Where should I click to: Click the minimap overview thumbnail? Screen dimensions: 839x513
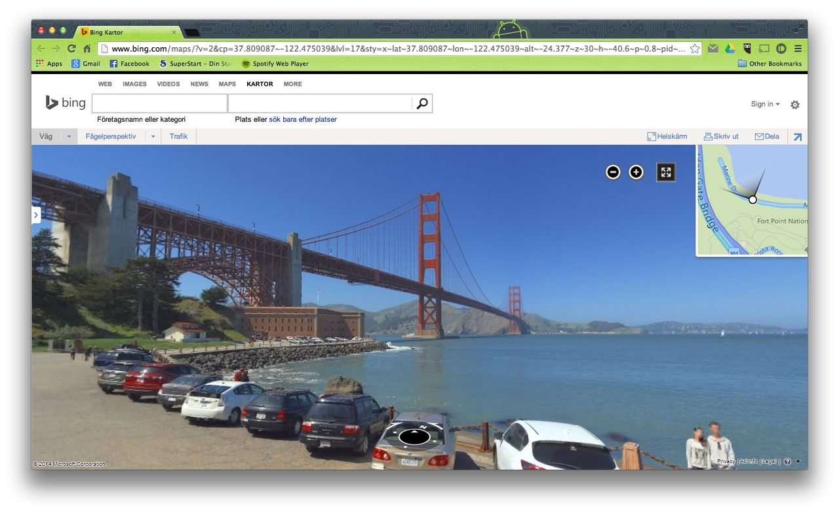pyautogui.click(x=752, y=199)
